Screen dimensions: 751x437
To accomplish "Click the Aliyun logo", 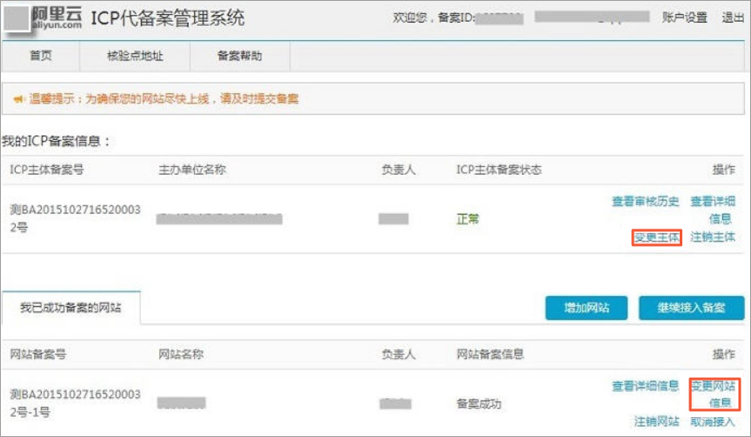I will coord(43,18).
